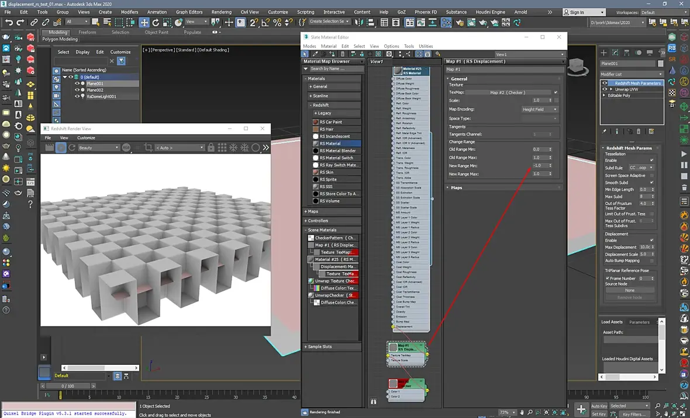The width and height of the screenshot is (690, 418).
Task: Click the RS Material sphere icon in browser
Action: [x=316, y=144]
